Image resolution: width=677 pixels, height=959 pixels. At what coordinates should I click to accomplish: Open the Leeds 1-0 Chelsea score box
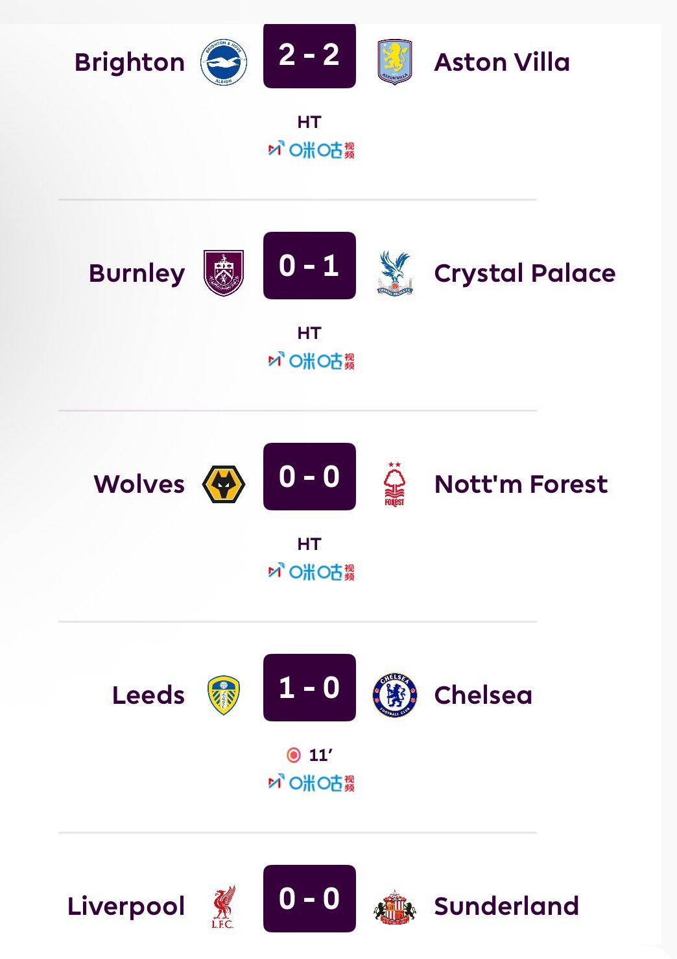[309, 688]
